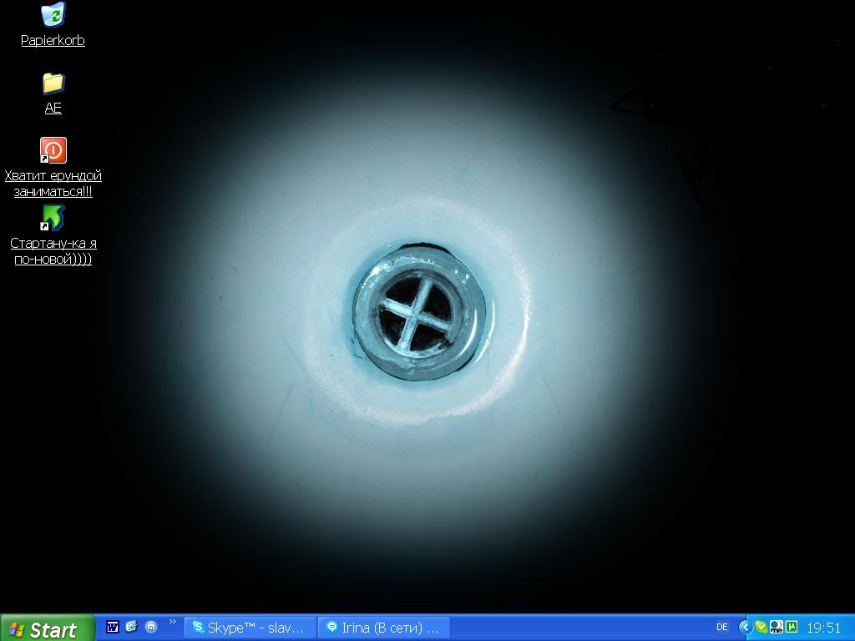Open the green Skype tray icon
Viewport: 855px width, 641px height.
click(761, 627)
